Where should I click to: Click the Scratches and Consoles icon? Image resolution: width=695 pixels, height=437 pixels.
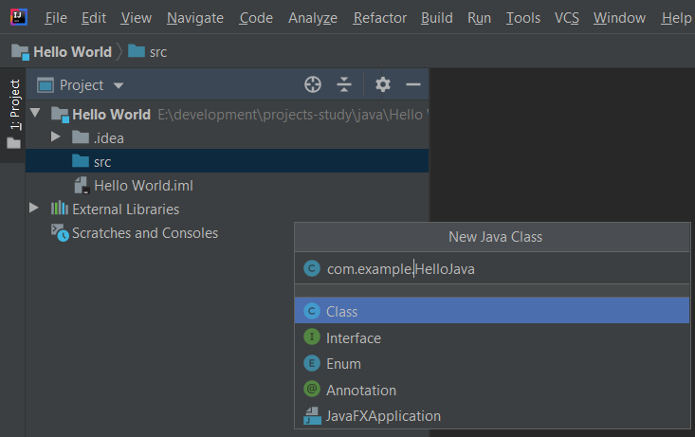[x=60, y=232]
